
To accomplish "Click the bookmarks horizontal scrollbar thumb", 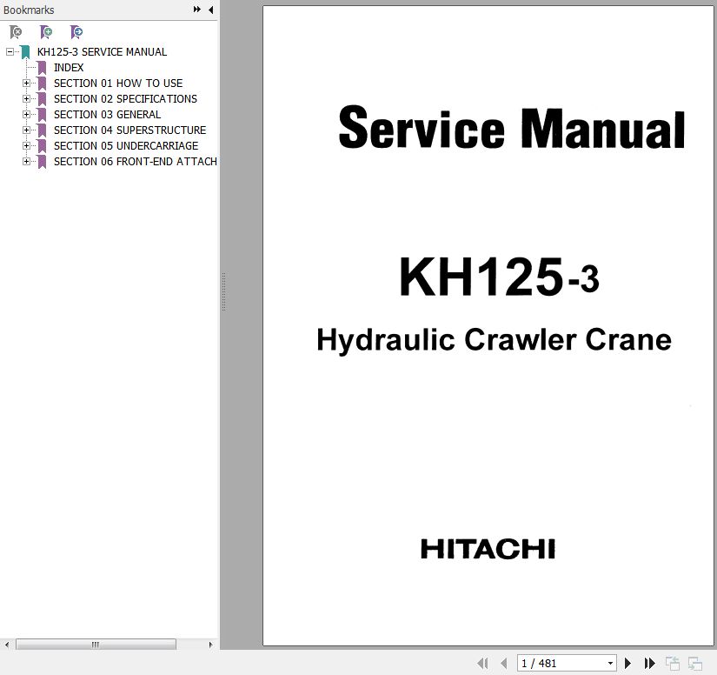I will tap(96, 645).
